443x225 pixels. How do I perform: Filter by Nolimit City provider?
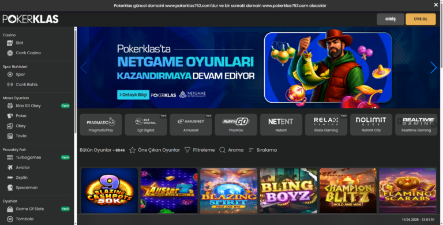[371, 125]
